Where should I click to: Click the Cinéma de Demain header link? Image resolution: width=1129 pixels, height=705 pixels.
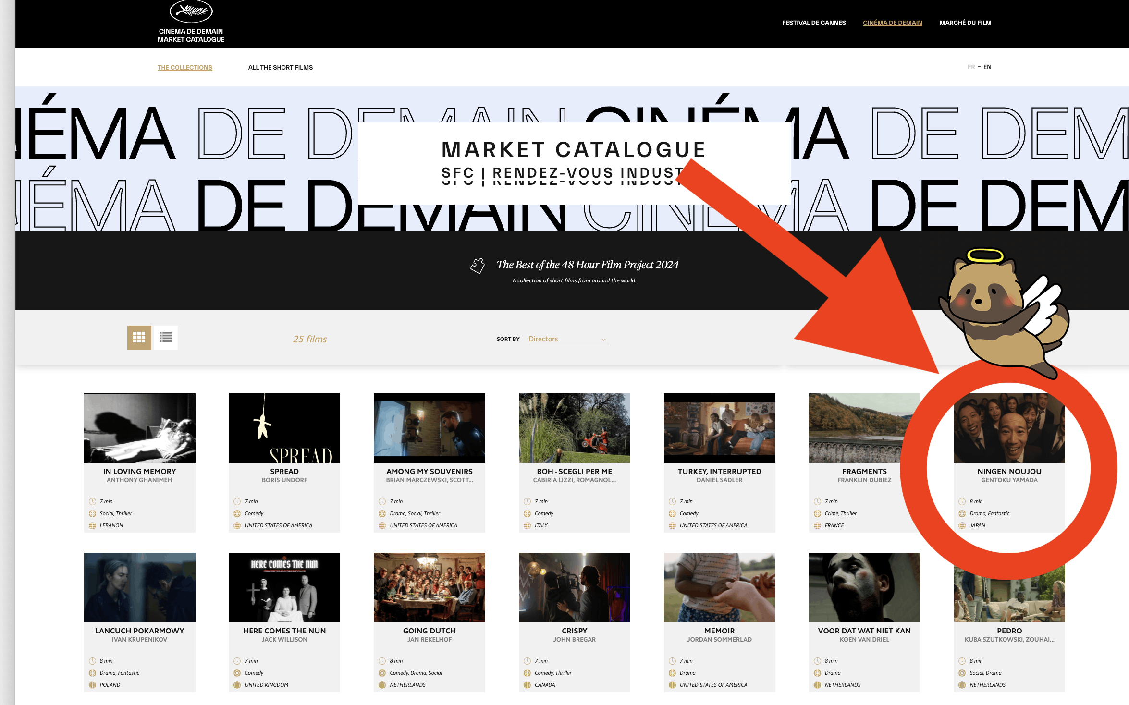tap(892, 23)
